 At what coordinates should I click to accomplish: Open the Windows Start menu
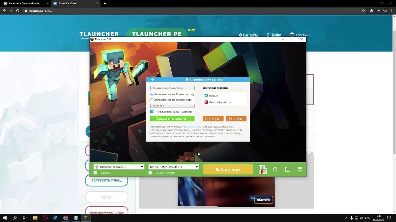pos(5,218)
